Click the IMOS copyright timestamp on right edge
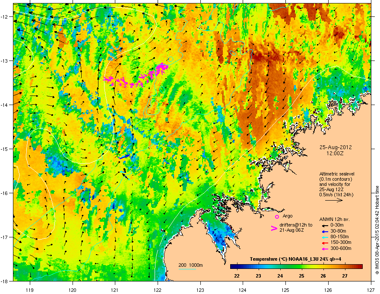Screen dimensions: 380x294 [x=377, y=230]
